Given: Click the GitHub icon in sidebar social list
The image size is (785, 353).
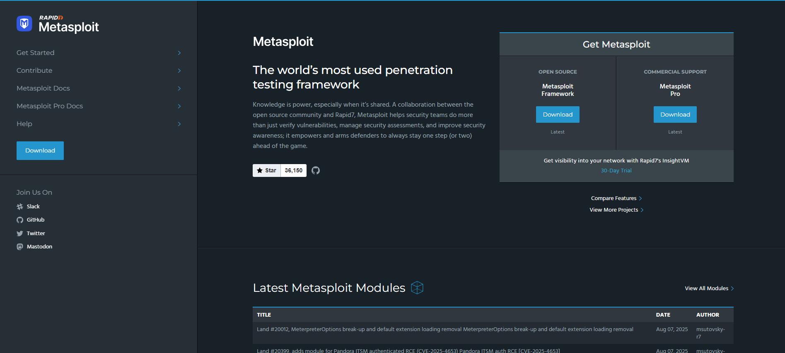Looking at the screenshot, I should (20, 220).
